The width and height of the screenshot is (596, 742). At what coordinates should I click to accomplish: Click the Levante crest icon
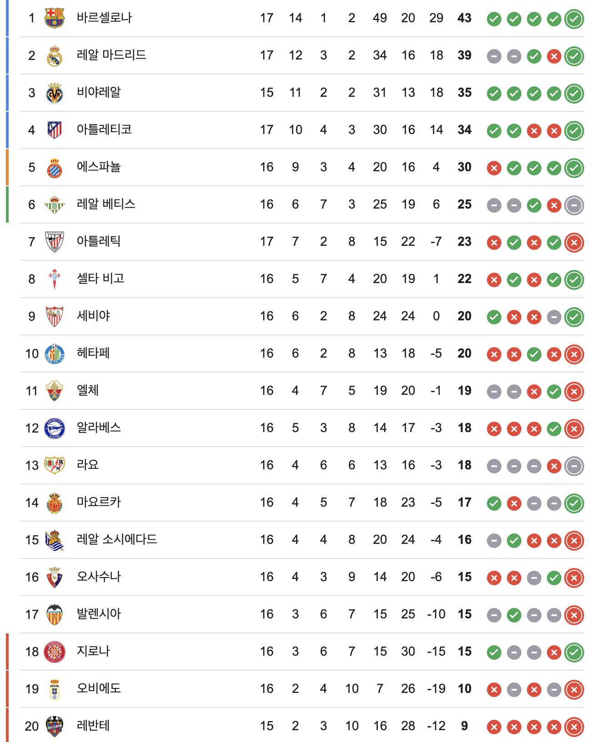(54, 726)
